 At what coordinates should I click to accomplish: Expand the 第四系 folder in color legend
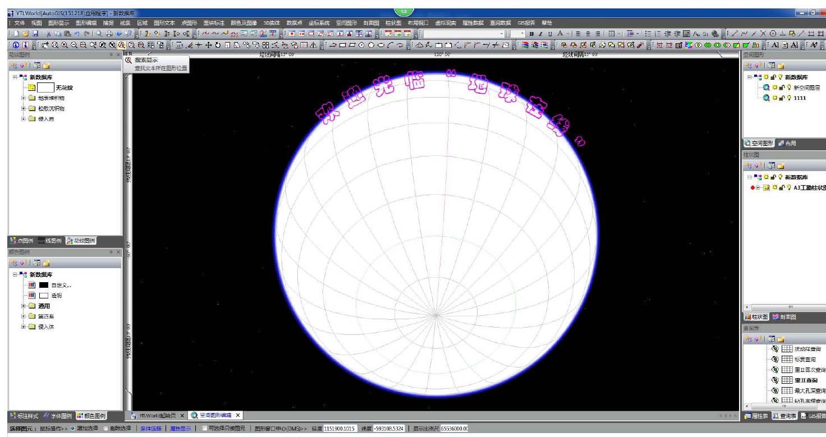(24, 316)
